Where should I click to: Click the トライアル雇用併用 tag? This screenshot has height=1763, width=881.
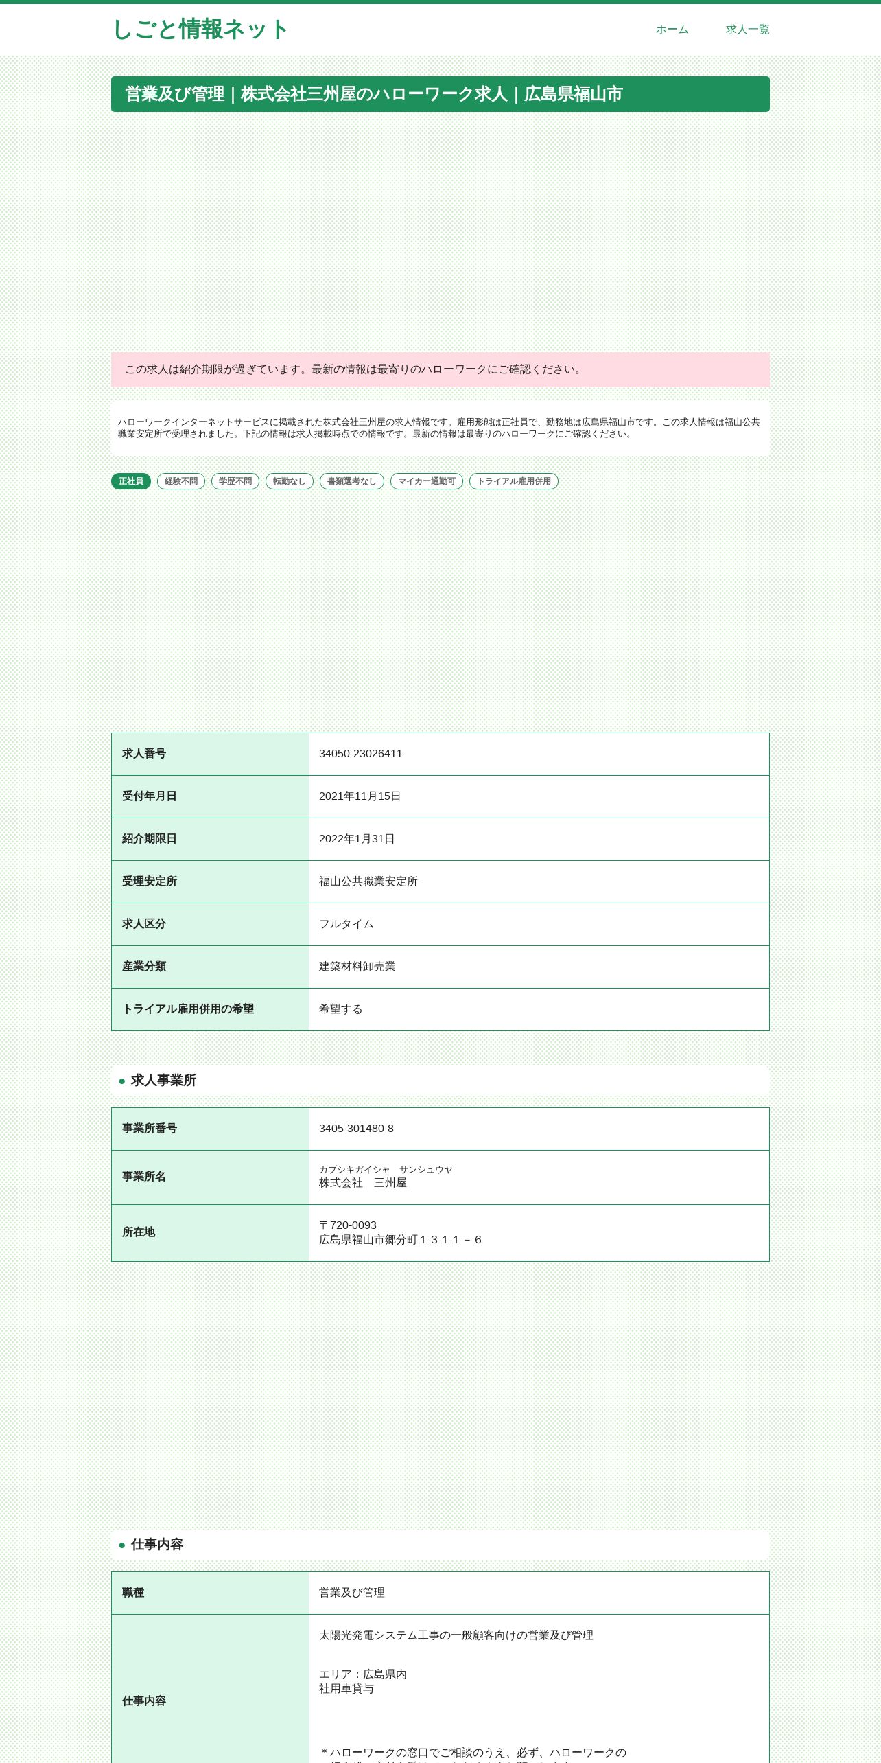point(514,481)
